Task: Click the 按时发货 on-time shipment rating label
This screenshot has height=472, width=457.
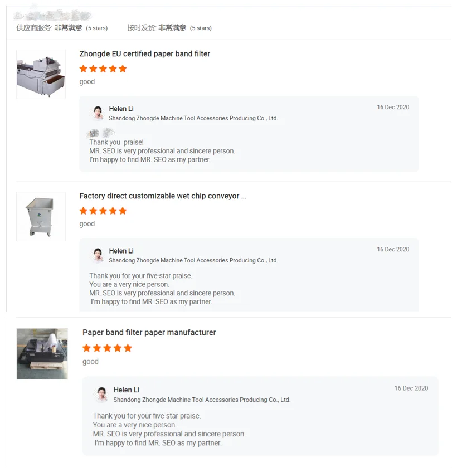Action: (x=142, y=28)
